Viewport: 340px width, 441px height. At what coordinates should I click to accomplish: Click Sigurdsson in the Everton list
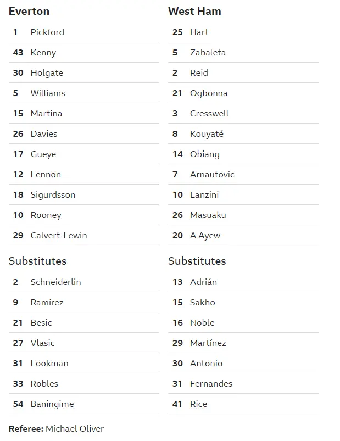coord(53,195)
